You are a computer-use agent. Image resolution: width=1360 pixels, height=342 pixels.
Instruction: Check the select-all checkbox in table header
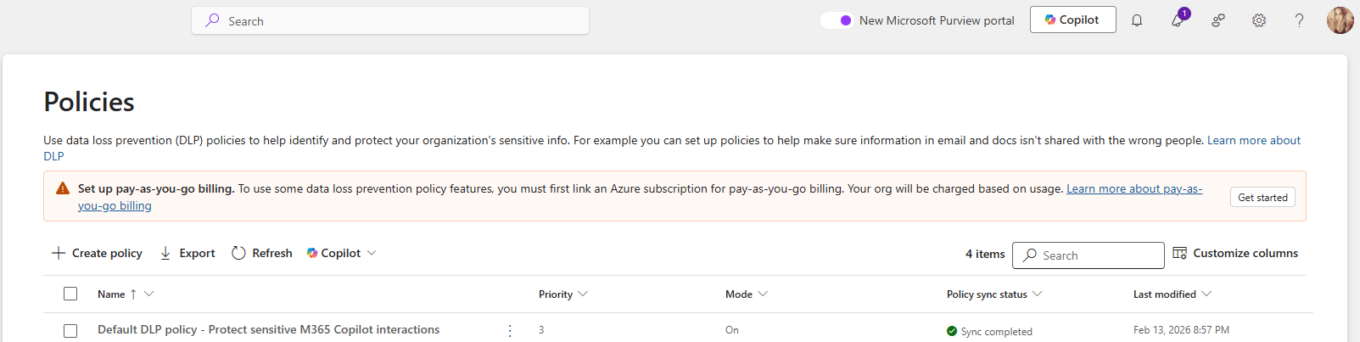click(70, 294)
